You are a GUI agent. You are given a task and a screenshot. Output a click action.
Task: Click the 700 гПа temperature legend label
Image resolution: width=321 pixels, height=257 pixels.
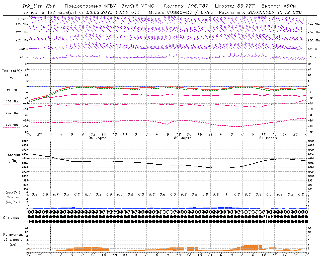pyautogui.click(x=12, y=113)
